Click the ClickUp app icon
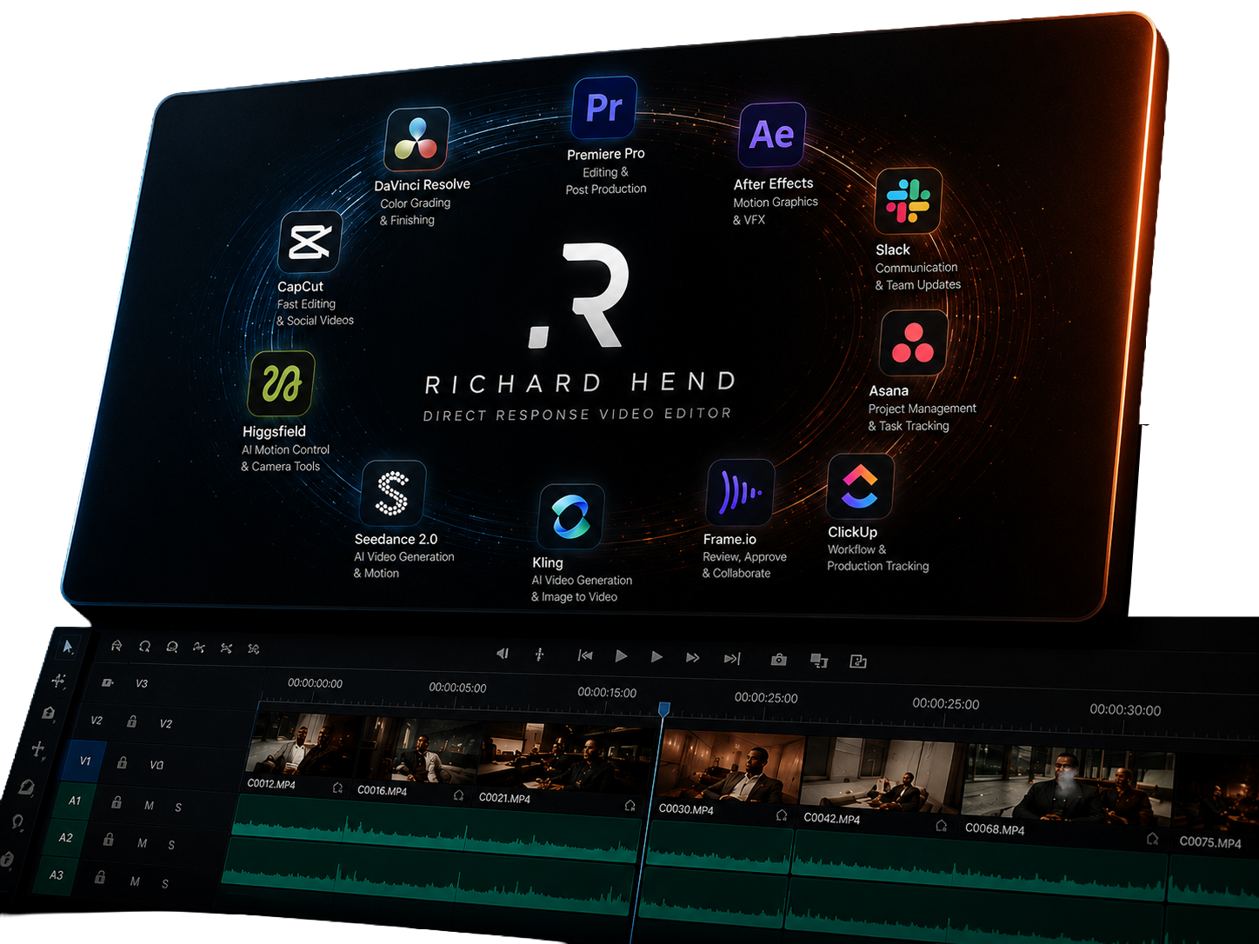The width and height of the screenshot is (1259, 944). [860, 487]
